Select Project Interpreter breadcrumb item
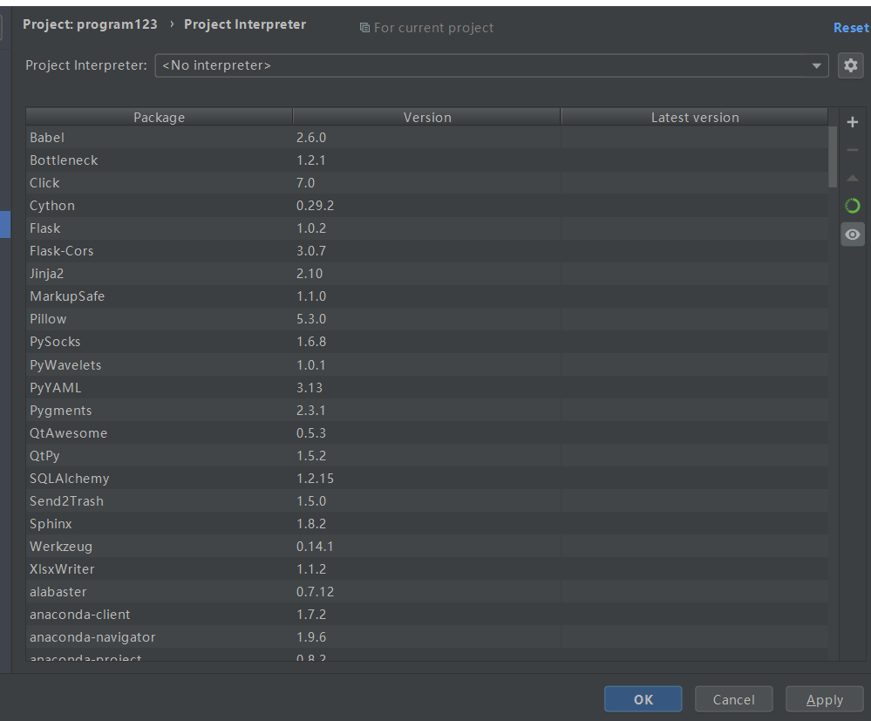871x721 pixels. (245, 24)
